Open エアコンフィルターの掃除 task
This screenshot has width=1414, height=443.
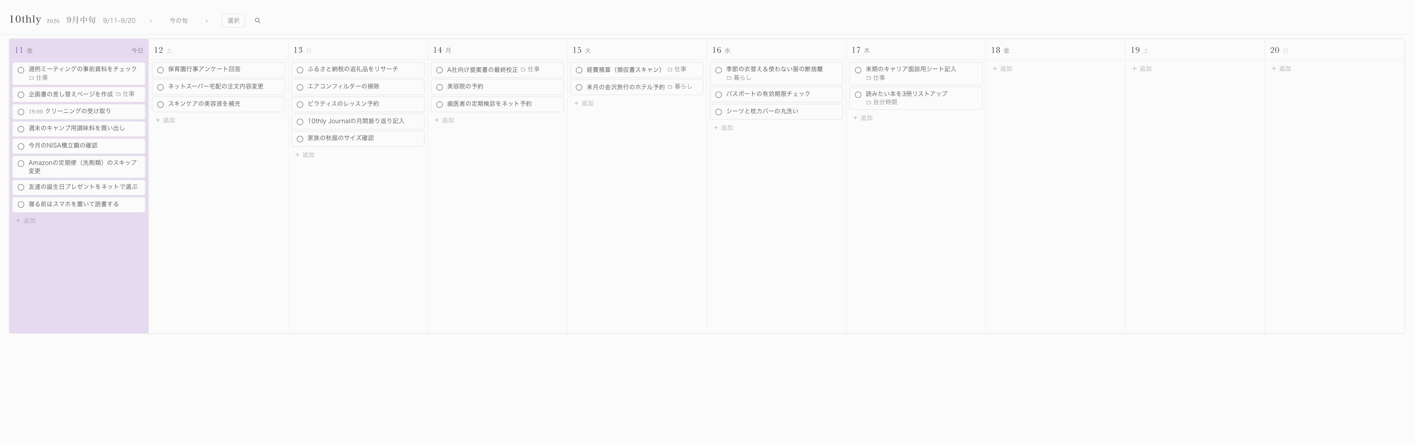click(358, 87)
